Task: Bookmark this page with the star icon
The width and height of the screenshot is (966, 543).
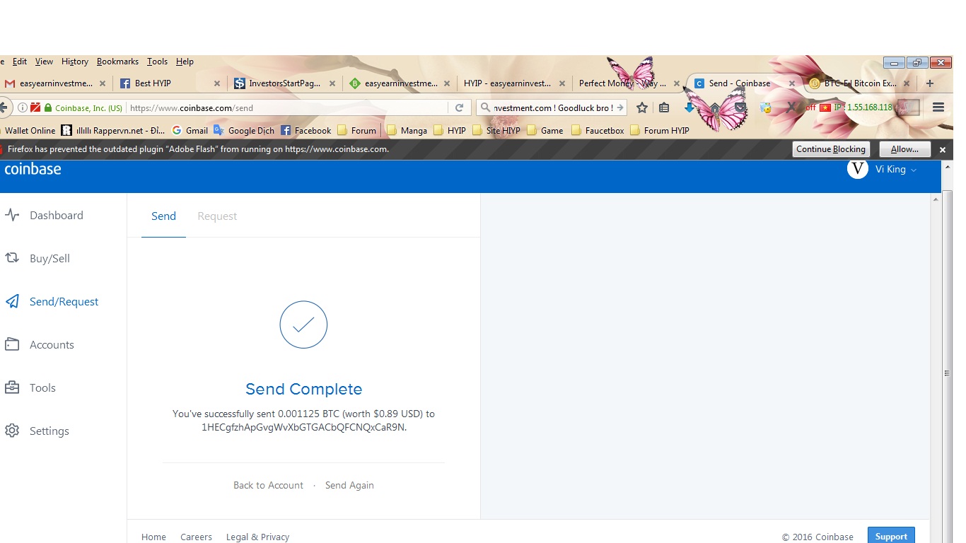Action: coord(642,107)
